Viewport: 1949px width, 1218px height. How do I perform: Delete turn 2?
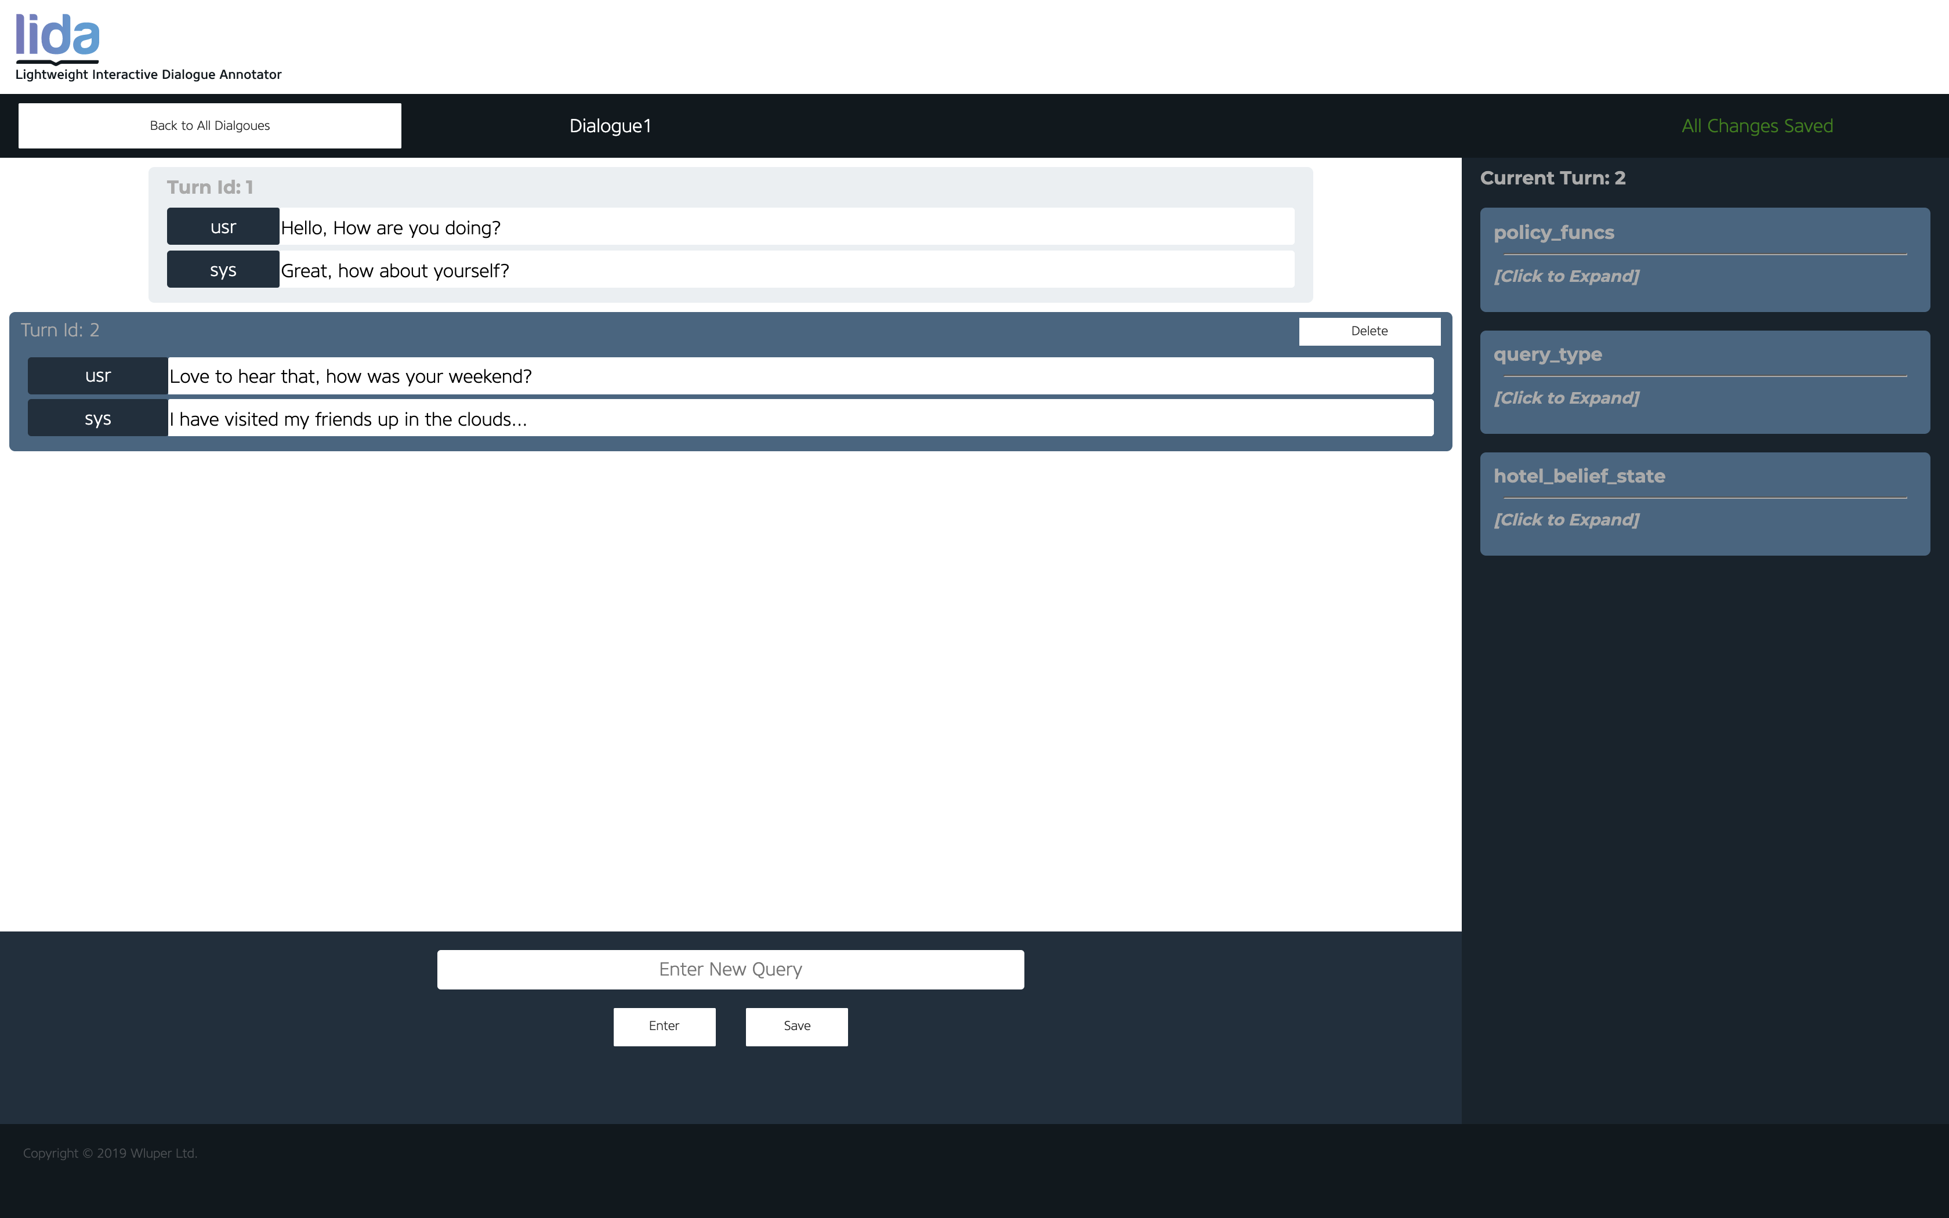[1368, 331]
